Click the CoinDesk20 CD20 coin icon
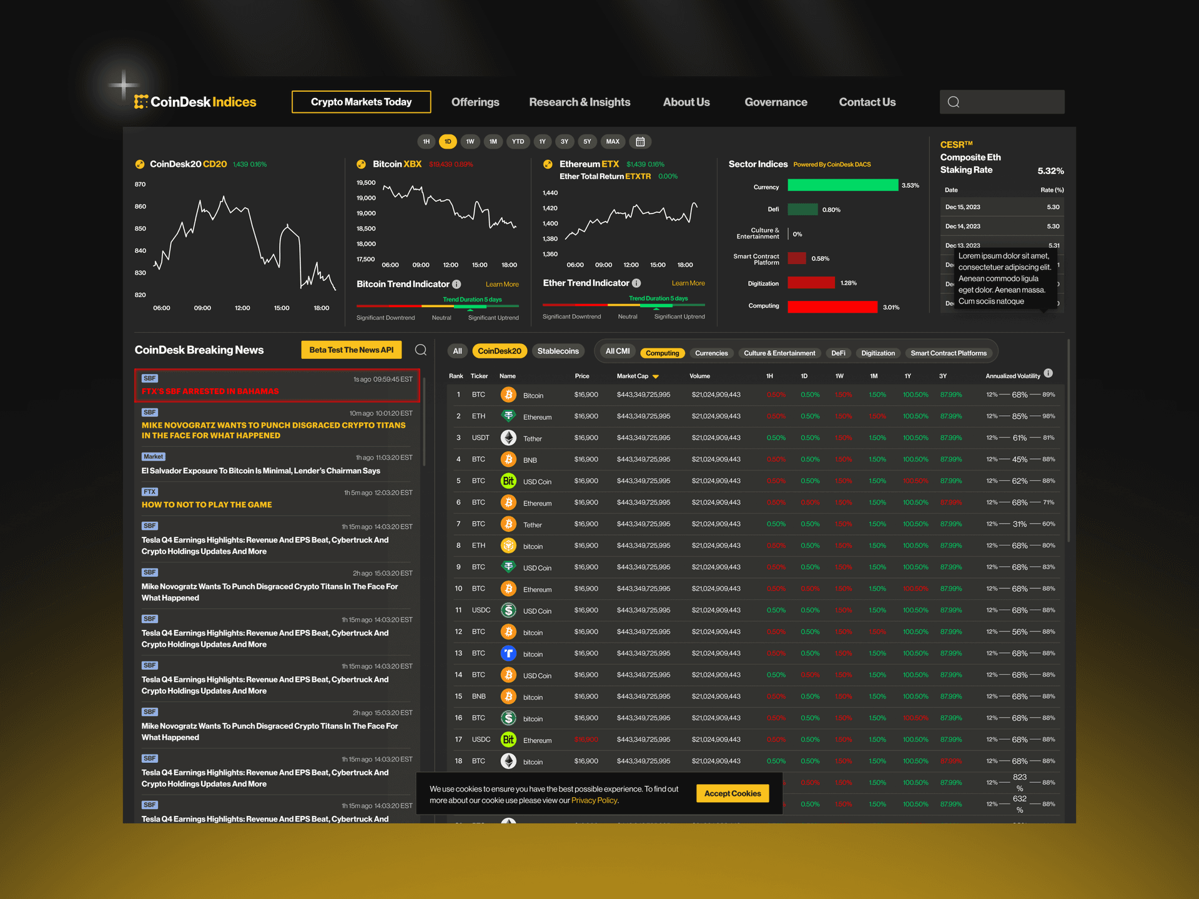The width and height of the screenshot is (1199, 899). coord(140,164)
